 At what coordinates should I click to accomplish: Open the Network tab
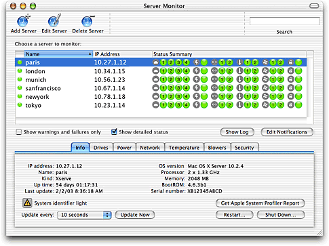coord(150,148)
